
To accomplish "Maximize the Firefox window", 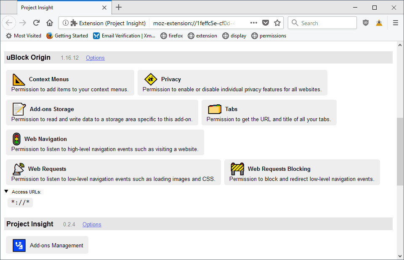I will [x=375, y=8].
